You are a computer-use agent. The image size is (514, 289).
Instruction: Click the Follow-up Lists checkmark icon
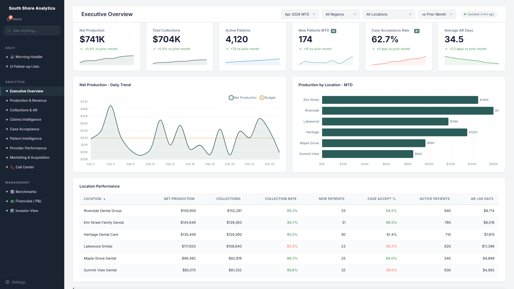(x=12, y=67)
